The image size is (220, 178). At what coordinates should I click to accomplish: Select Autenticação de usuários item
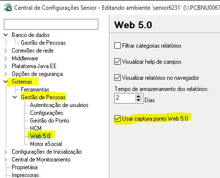(59, 105)
